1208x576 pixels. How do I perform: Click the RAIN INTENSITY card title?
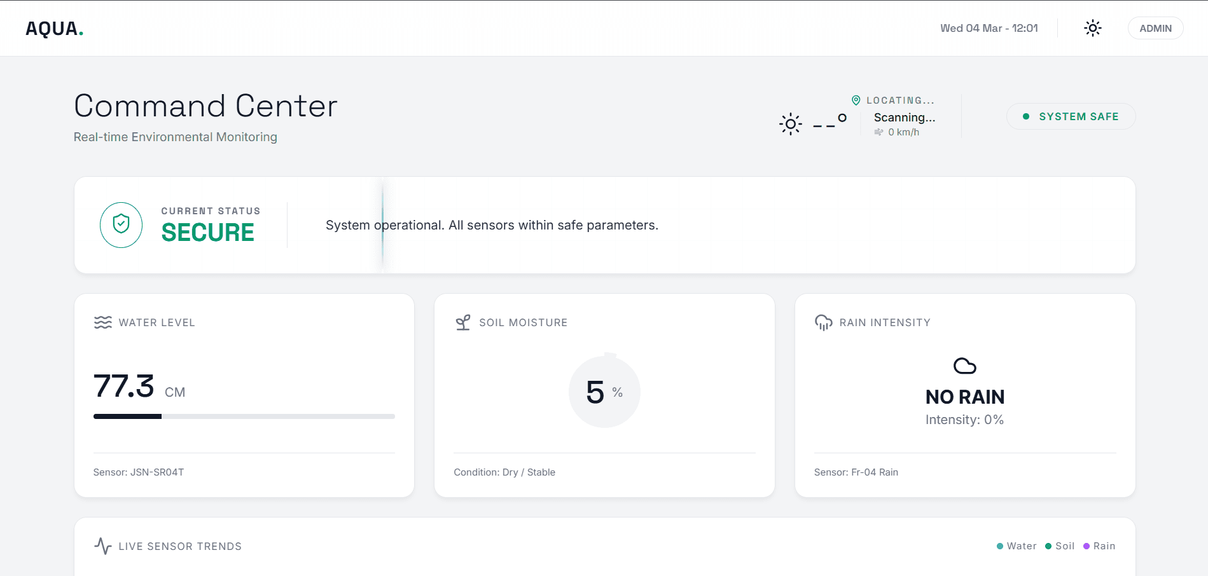[885, 322]
